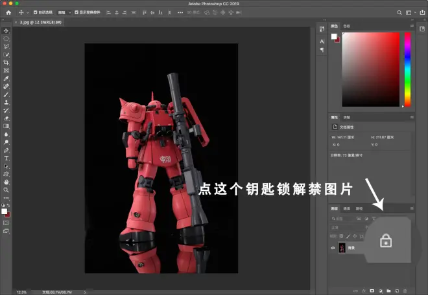Screen dimensions: 428x295
Task: Select the Horizontal Type tool
Action: 6,158
